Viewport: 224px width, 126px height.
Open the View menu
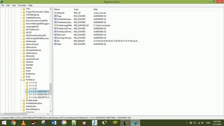tap(14, 6)
